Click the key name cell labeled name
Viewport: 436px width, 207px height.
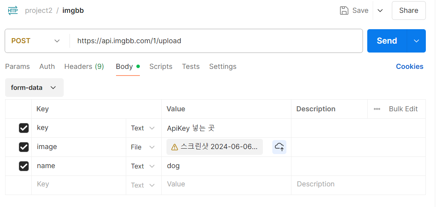[x=79, y=166]
